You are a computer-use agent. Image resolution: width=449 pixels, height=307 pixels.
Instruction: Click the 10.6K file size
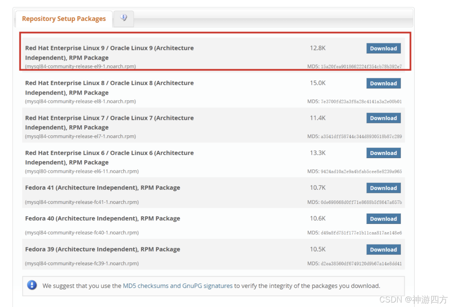click(318, 218)
